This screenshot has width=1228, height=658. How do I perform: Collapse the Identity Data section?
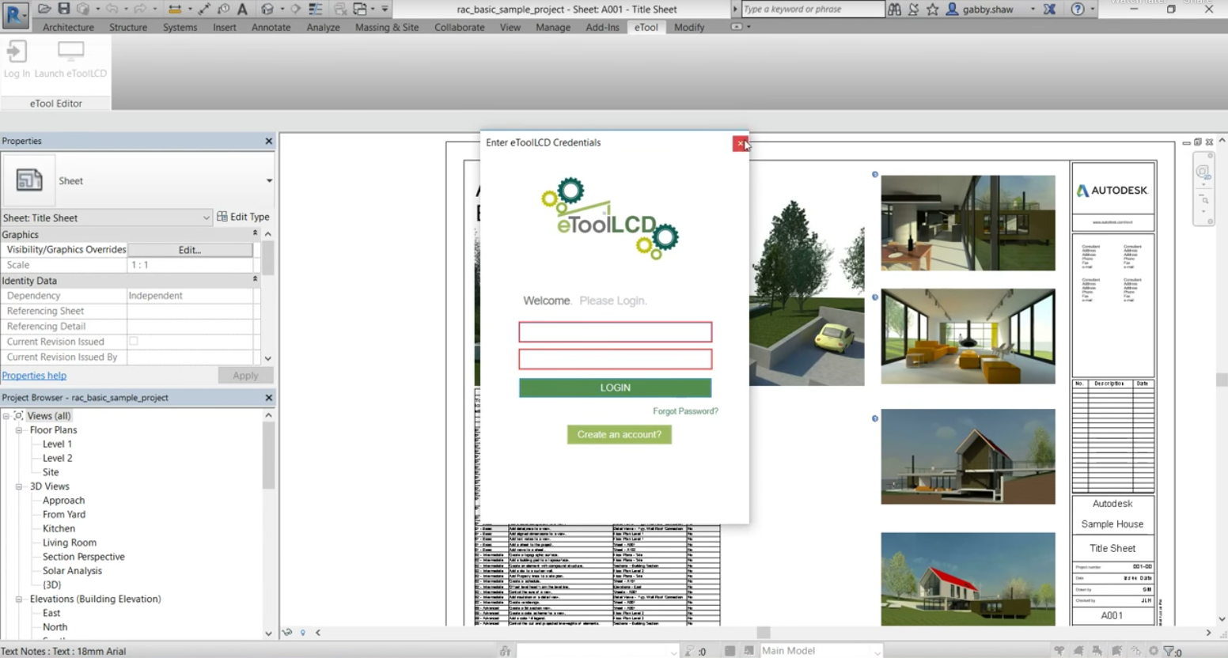(255, 280)
